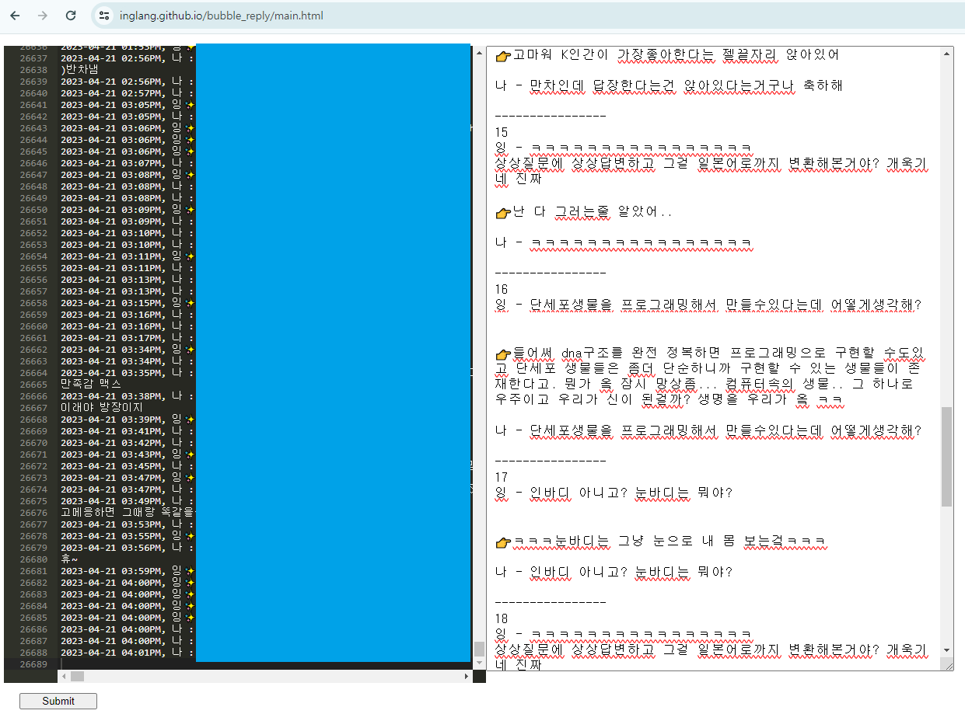Click the left arrow of the code editor horizontal scrollbar

coord(65,677)
